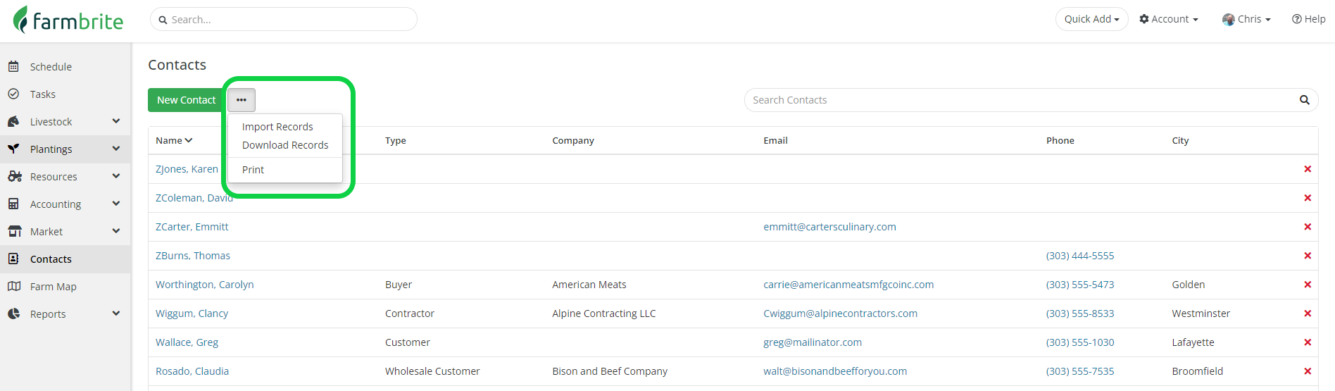
Task: Expand the Livestock sidebar section
Action: [115, 122]
